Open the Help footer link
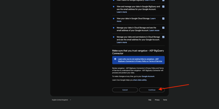219x109 pixels. 150,100
